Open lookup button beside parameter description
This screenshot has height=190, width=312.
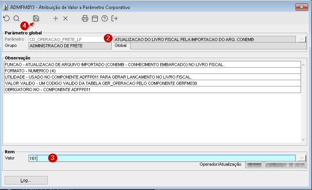click(x=302, y=39)
